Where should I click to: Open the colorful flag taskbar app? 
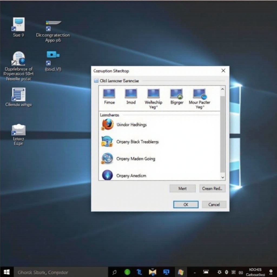click(180, 272)
